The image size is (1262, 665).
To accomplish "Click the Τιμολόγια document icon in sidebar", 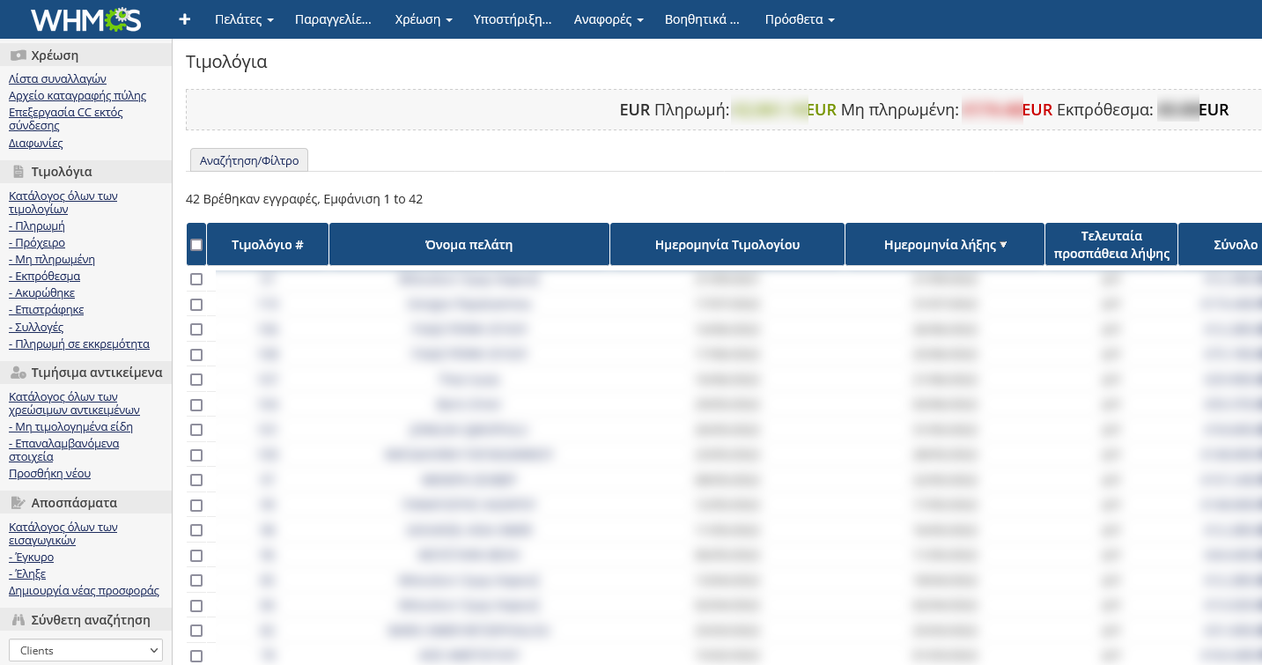I will (x=18, y=172).
